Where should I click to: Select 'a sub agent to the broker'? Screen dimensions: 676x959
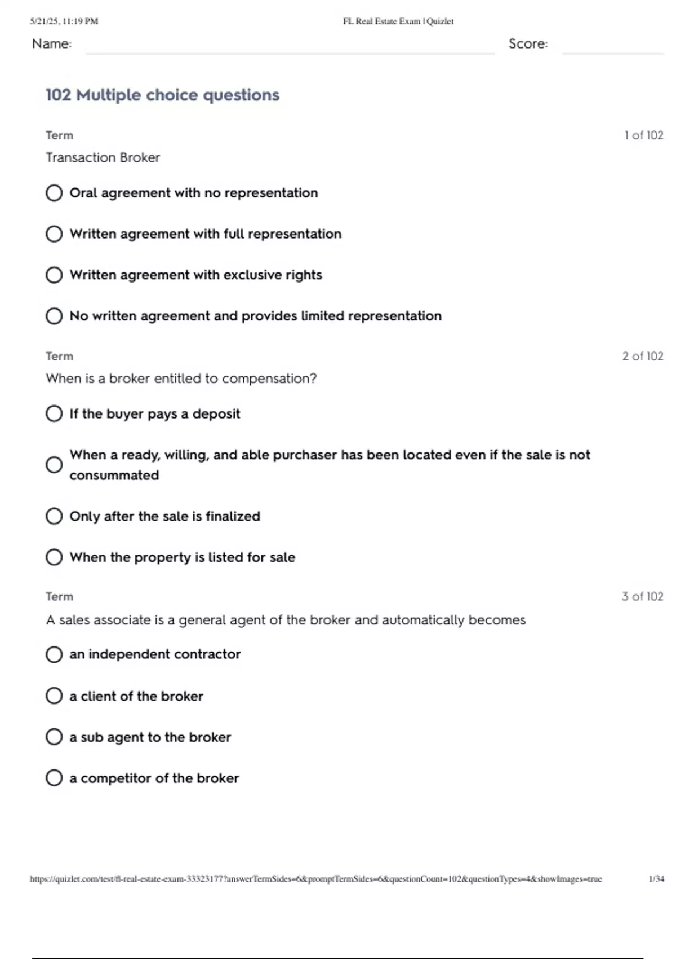click(54, 737)
